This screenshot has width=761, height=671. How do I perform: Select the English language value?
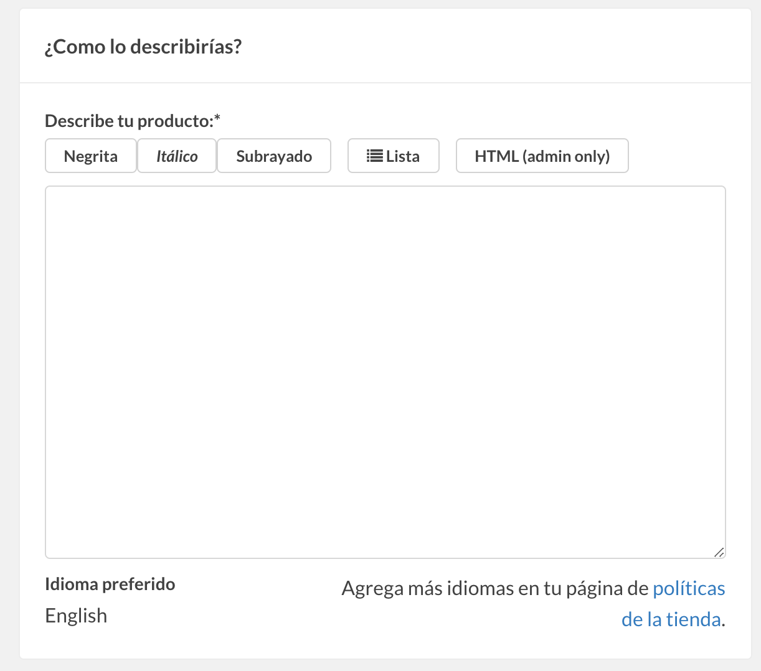[x=76, y=616]
